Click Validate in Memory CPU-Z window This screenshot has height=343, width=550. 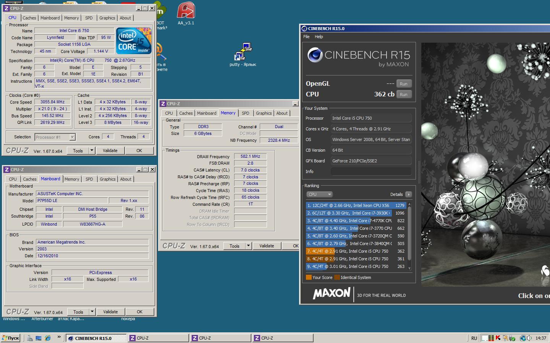tap(267, 246)
